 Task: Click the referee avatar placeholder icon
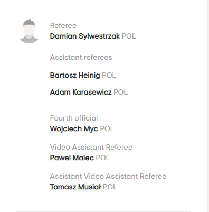click(29, 31)
